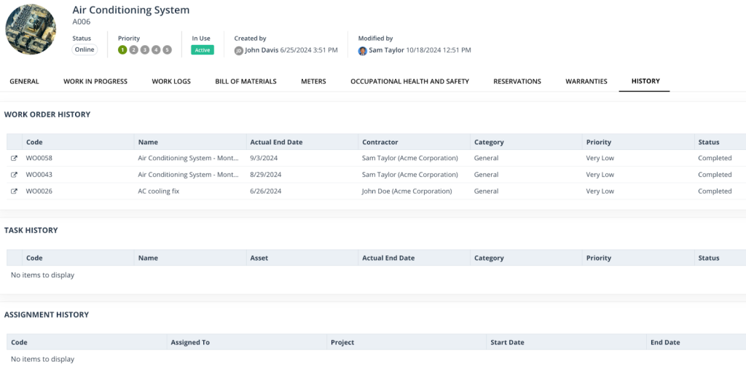This screenshot has height=372, width=746.
Task: Open work order WO0043 external link icon
Action: 14,175
